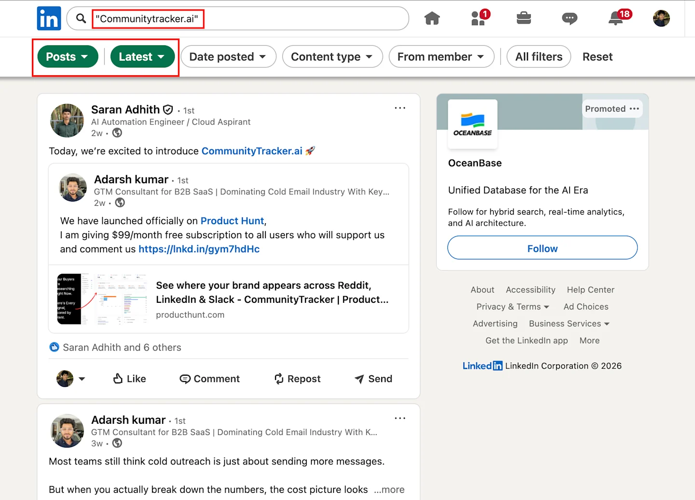The height and width of the screenshot is (500, 695).
Task: Repost Saran Adhith's post
Action: click(297, 379)
